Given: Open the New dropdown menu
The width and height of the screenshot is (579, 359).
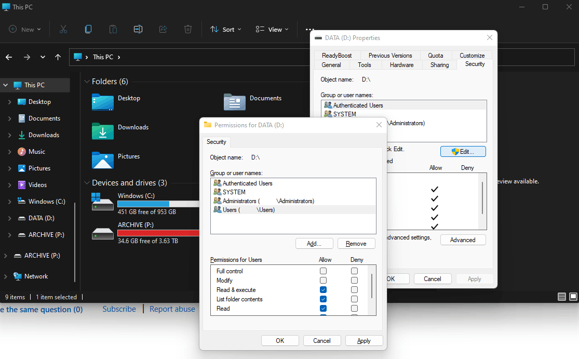Looking at the screenshot, I should pyautogui.click(x=25, y=29).
